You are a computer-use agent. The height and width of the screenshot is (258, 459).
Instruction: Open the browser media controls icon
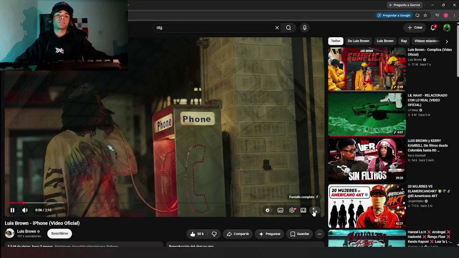pyautogui.click(x=437, y=15)
